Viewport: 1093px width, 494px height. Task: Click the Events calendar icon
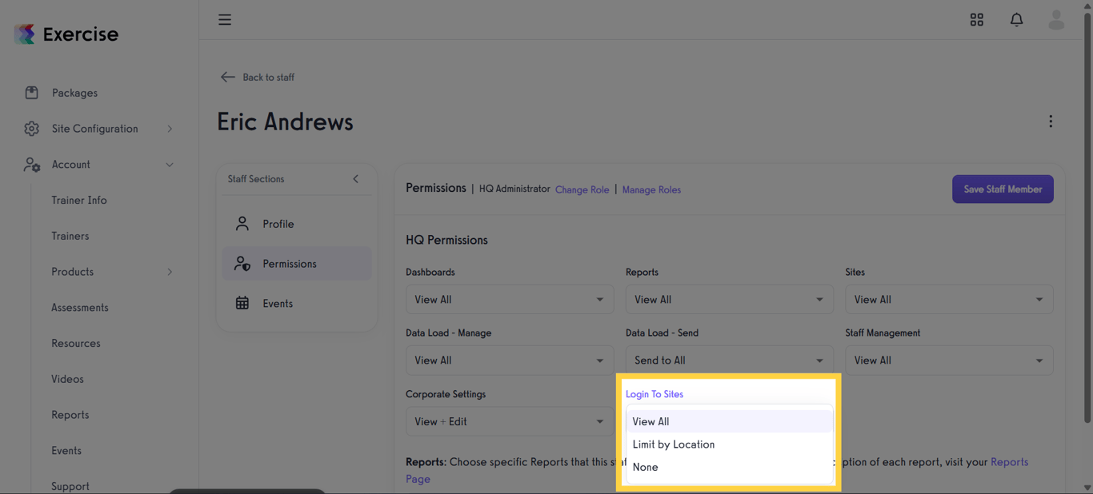[242, 303]
